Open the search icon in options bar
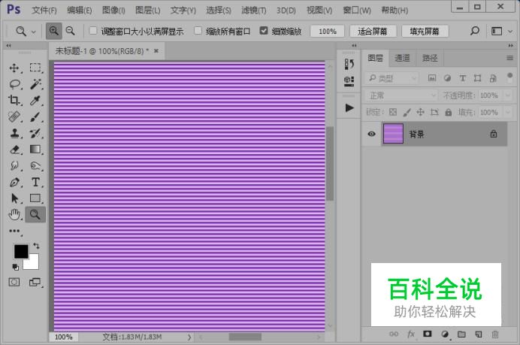 tap(475, 31)
